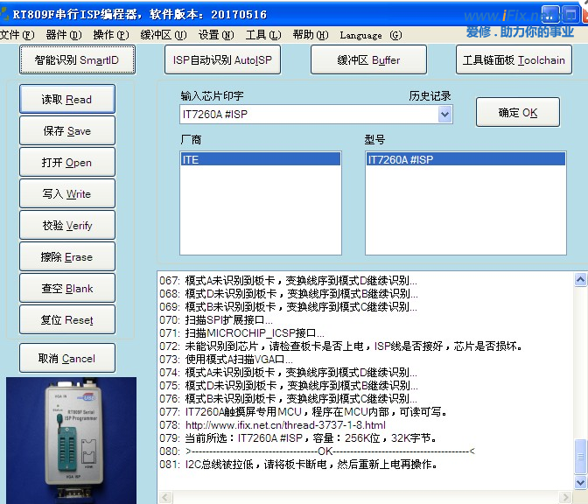Open the 文件(F) menu
The width and height of the screenshot is (588, 504).
tap(17, 35)
